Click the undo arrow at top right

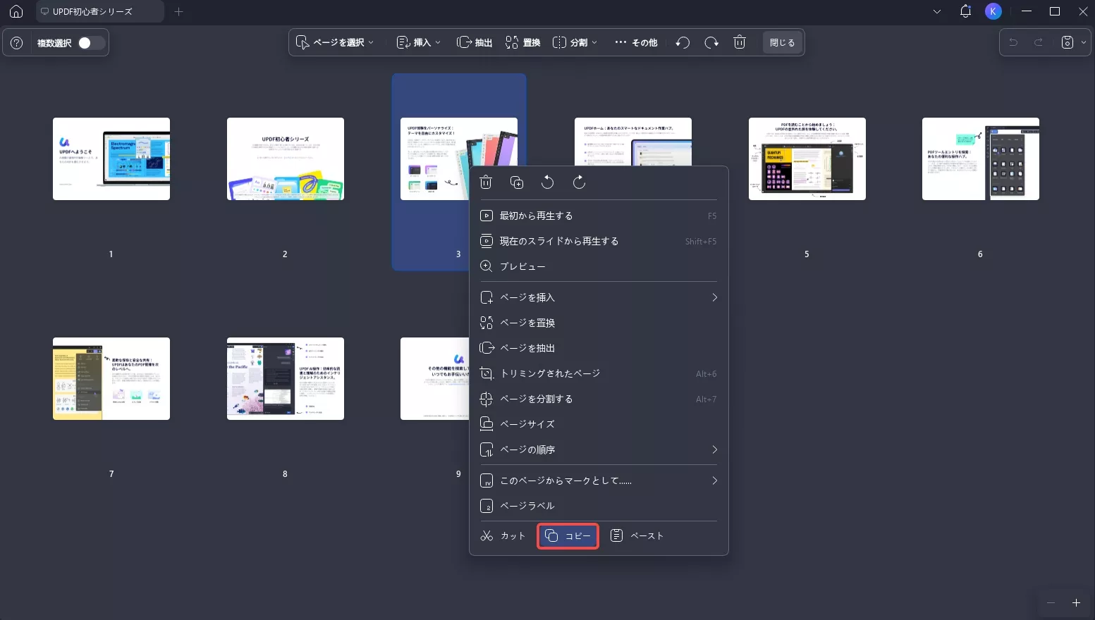[1013, 42]
